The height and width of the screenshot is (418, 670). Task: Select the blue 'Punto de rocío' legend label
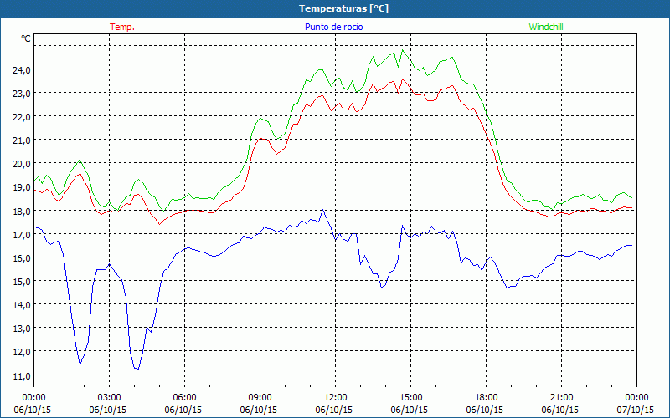[333, 27]
